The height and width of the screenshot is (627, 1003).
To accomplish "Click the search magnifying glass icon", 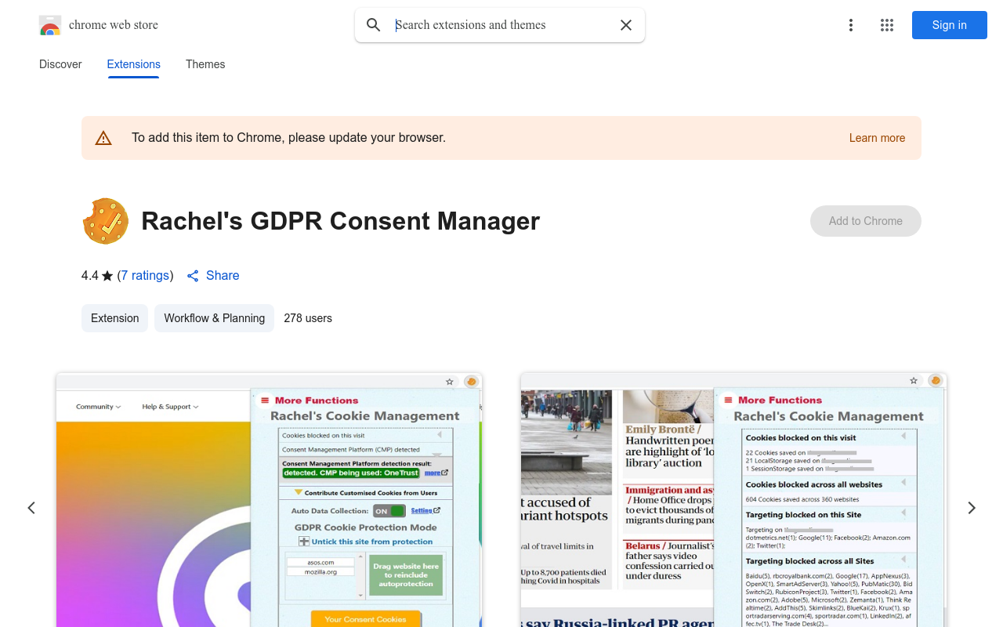I will (x=374, y=25).
